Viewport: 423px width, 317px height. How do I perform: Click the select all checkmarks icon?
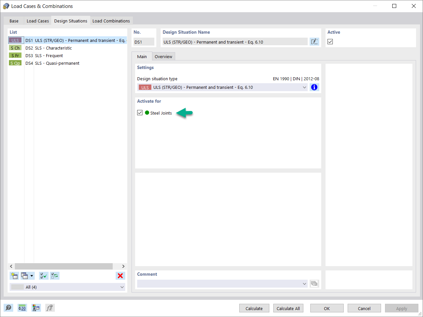click(43, 276)
